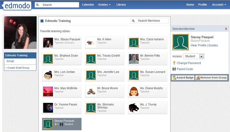Click Ms. Susan Leonard's default avatar

pyautogui.click(x=134, y=75)
